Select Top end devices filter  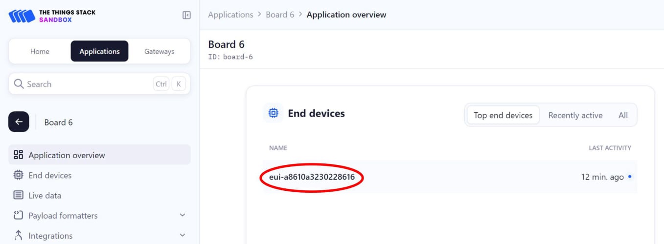(503, 115)
